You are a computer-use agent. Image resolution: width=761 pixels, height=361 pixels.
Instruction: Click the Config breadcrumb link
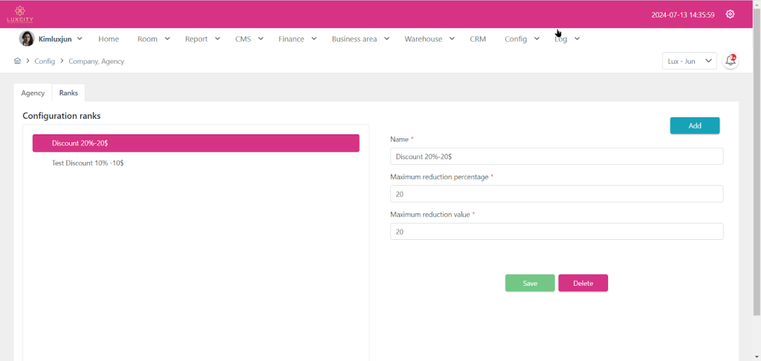[x=45, y=61]
